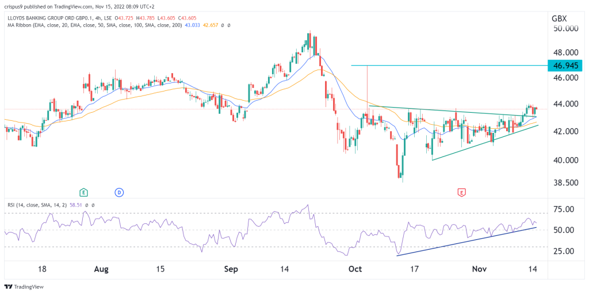The image size is (589, 294).
Task: Click the Oct date axis label
Action: coord(355,269)
